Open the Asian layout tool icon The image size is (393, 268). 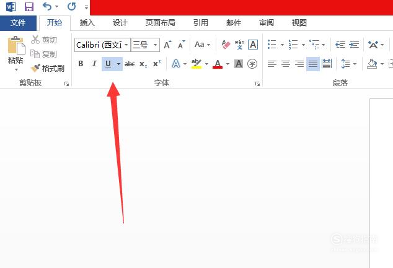(373, 45)
